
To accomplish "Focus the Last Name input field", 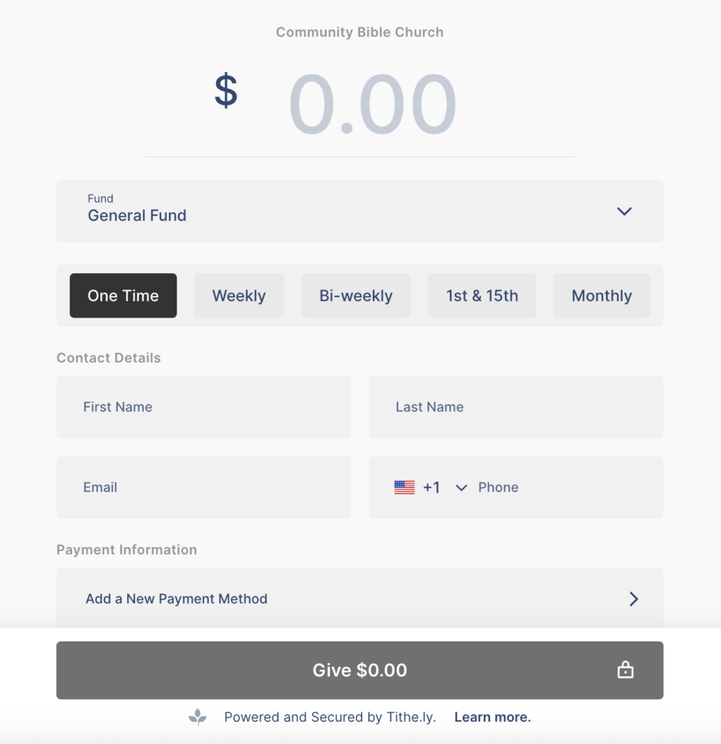I will [x=516, y=407].
